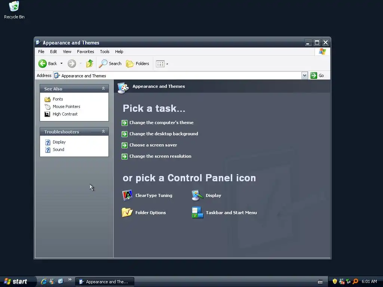Select Change the computer's theme task

click(x=162, y=123)
